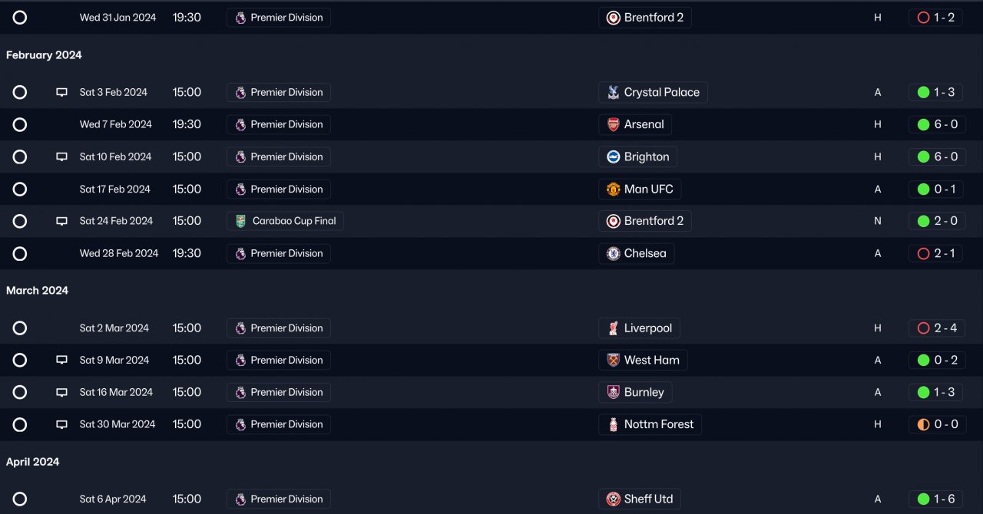Image resolution: width=983 pixels, height=514 pixels.
Task: Select the radio circle for Wed 7 Feb match
Action: tap(20, 124)
